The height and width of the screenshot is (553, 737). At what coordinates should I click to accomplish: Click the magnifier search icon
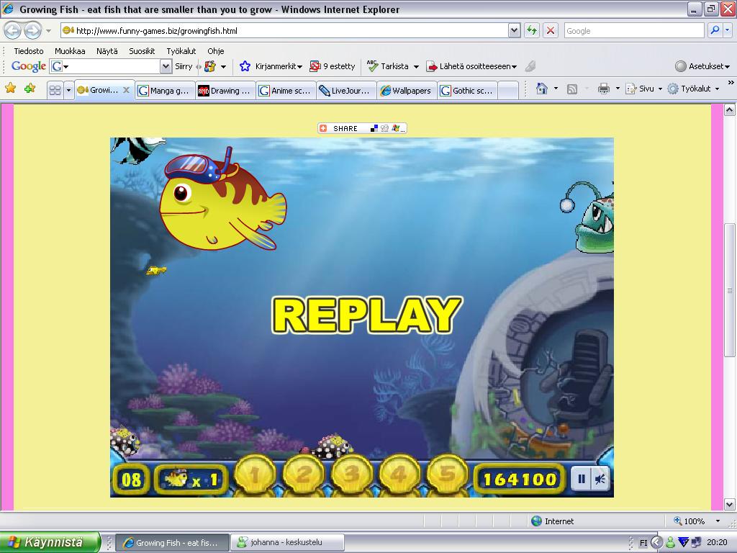tap(715, 30)
